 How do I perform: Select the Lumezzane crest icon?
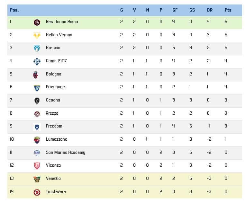(37, 140)
